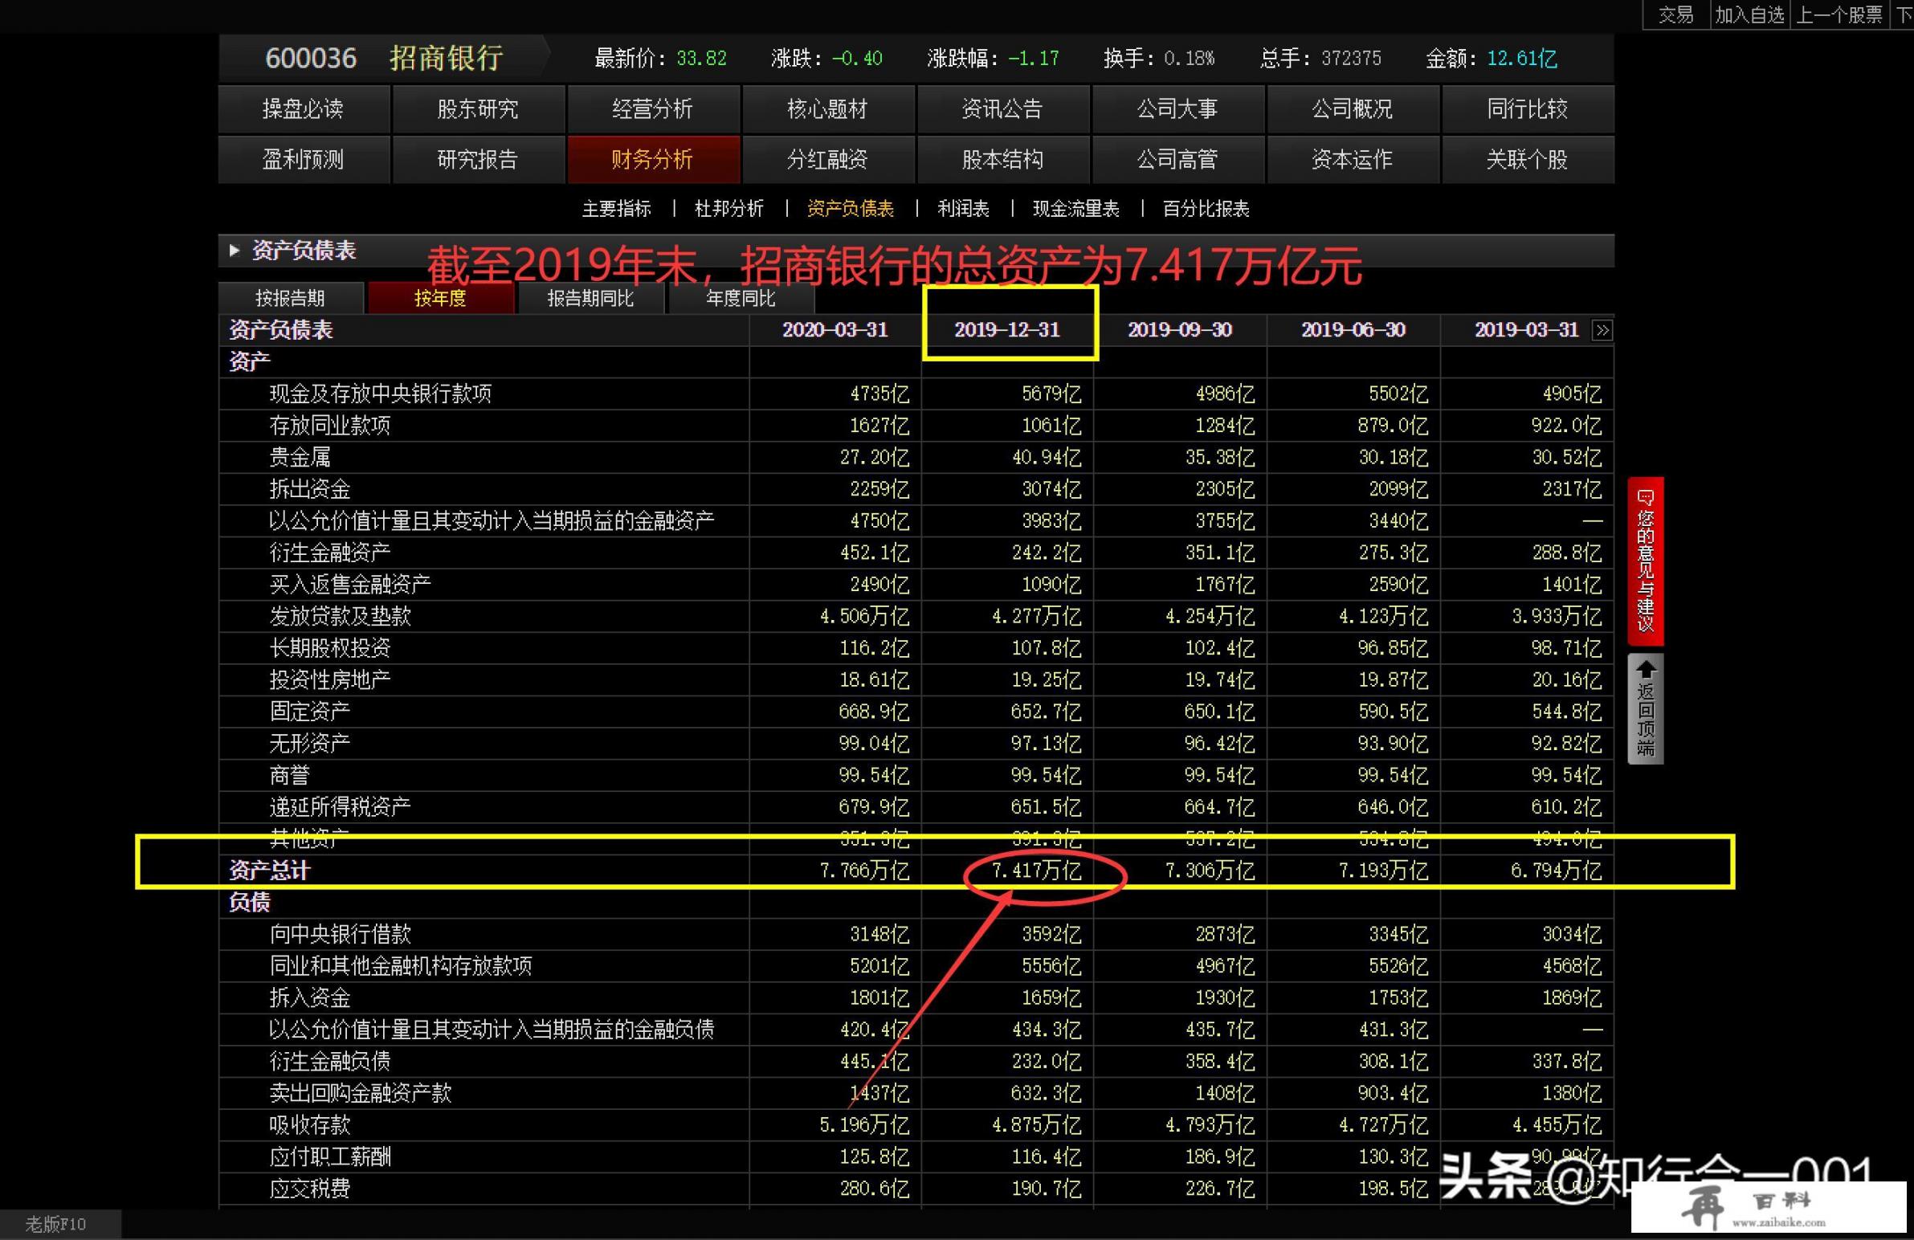Viewport: 1914px width, 1240px height.
Task: Click the 卖出回购金融资产款 row label
Action: pos(361,1093)
